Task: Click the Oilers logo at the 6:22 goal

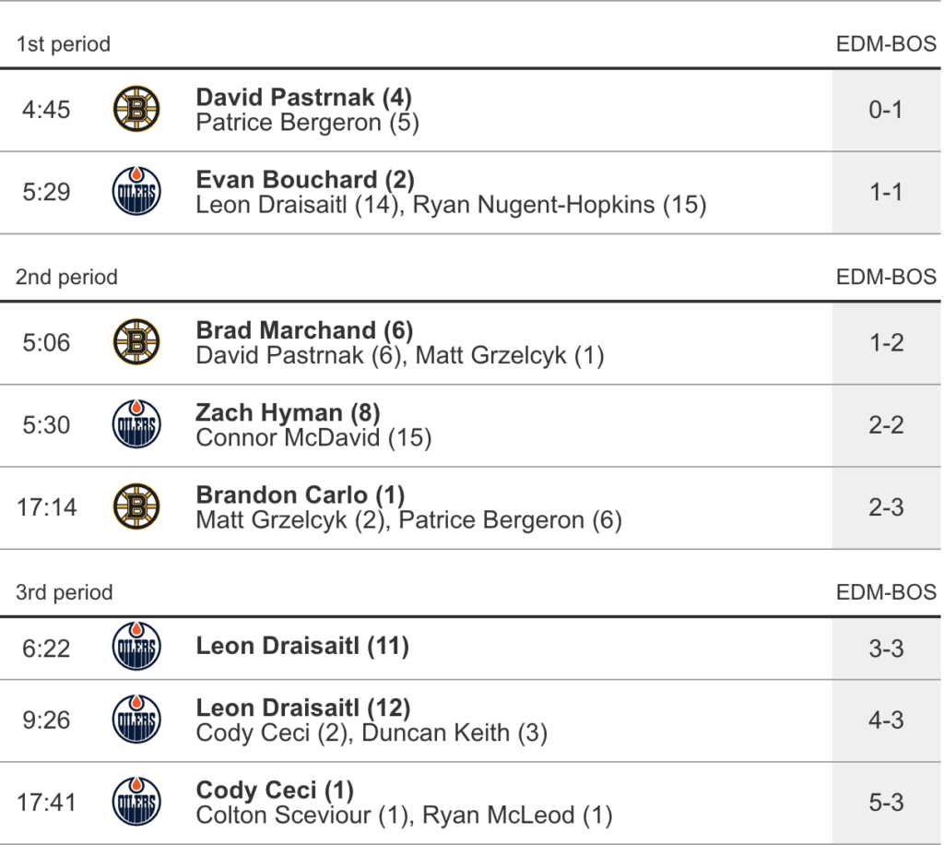Action: [x=136, y=648]
